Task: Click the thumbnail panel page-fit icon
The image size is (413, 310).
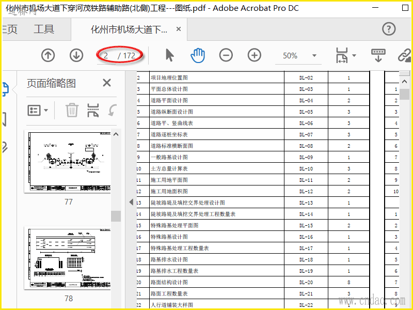Action: tap(93, 110)
